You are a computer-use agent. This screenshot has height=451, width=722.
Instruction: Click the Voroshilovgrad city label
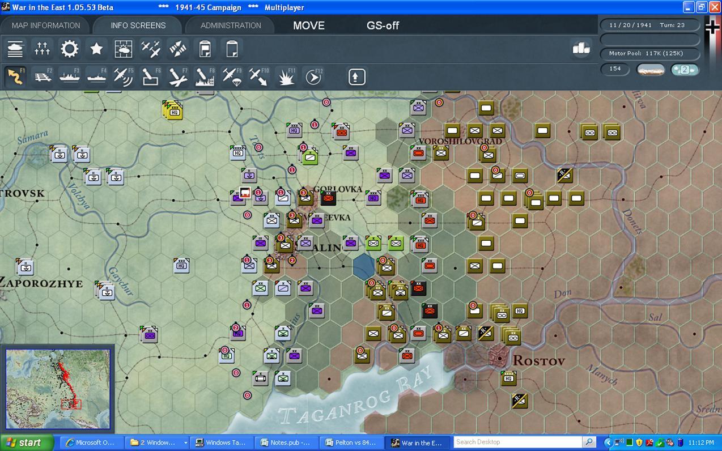(460, 141)
